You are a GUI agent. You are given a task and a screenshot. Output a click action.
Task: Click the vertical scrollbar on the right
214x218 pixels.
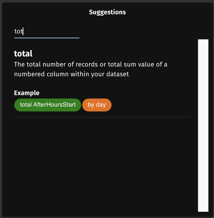point(203,125)
